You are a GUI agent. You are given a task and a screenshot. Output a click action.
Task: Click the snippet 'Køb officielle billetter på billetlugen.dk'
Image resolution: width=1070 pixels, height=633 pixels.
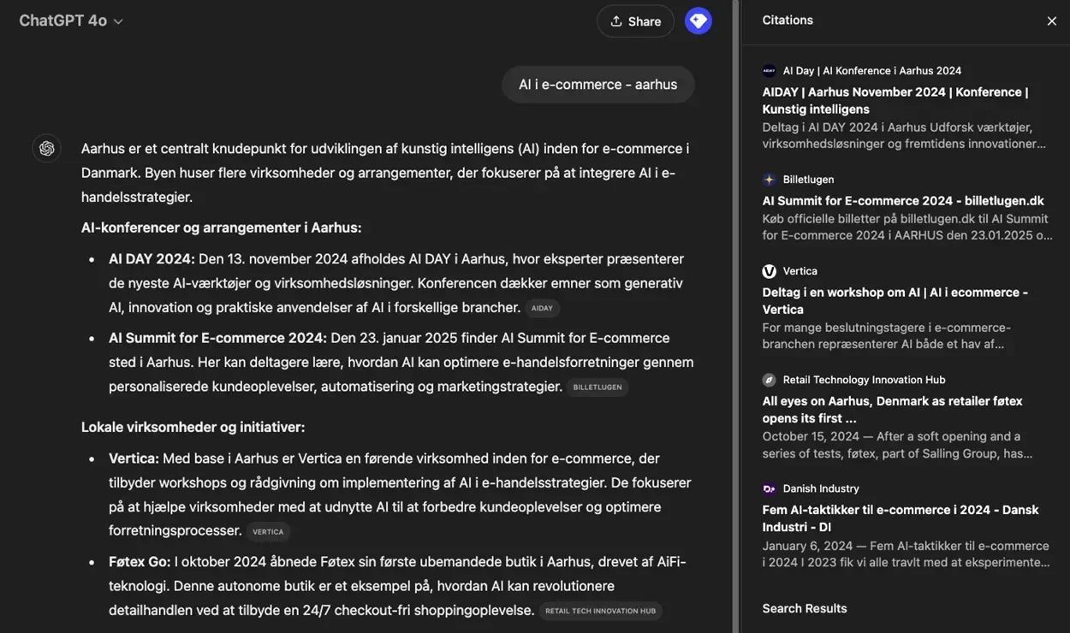(907, 227)
